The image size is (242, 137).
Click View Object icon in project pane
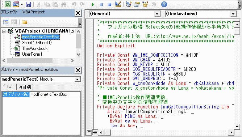[14, 22]
